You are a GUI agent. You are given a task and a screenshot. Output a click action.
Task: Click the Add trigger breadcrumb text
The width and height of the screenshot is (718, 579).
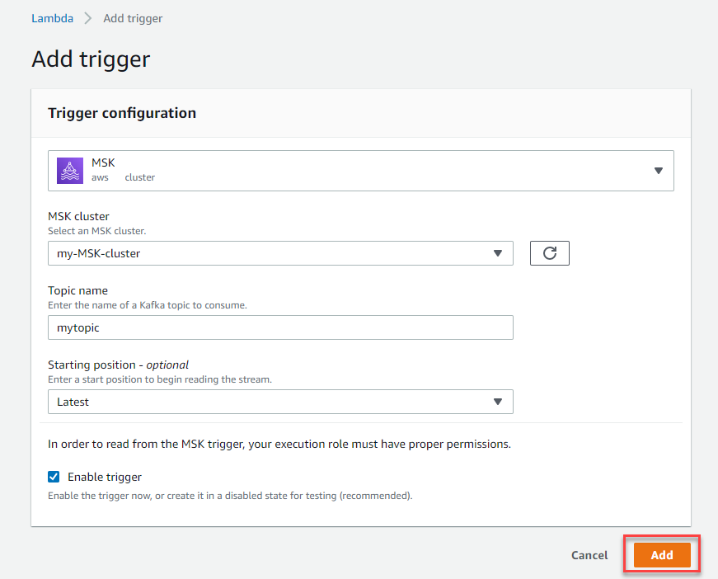(133, 18)
